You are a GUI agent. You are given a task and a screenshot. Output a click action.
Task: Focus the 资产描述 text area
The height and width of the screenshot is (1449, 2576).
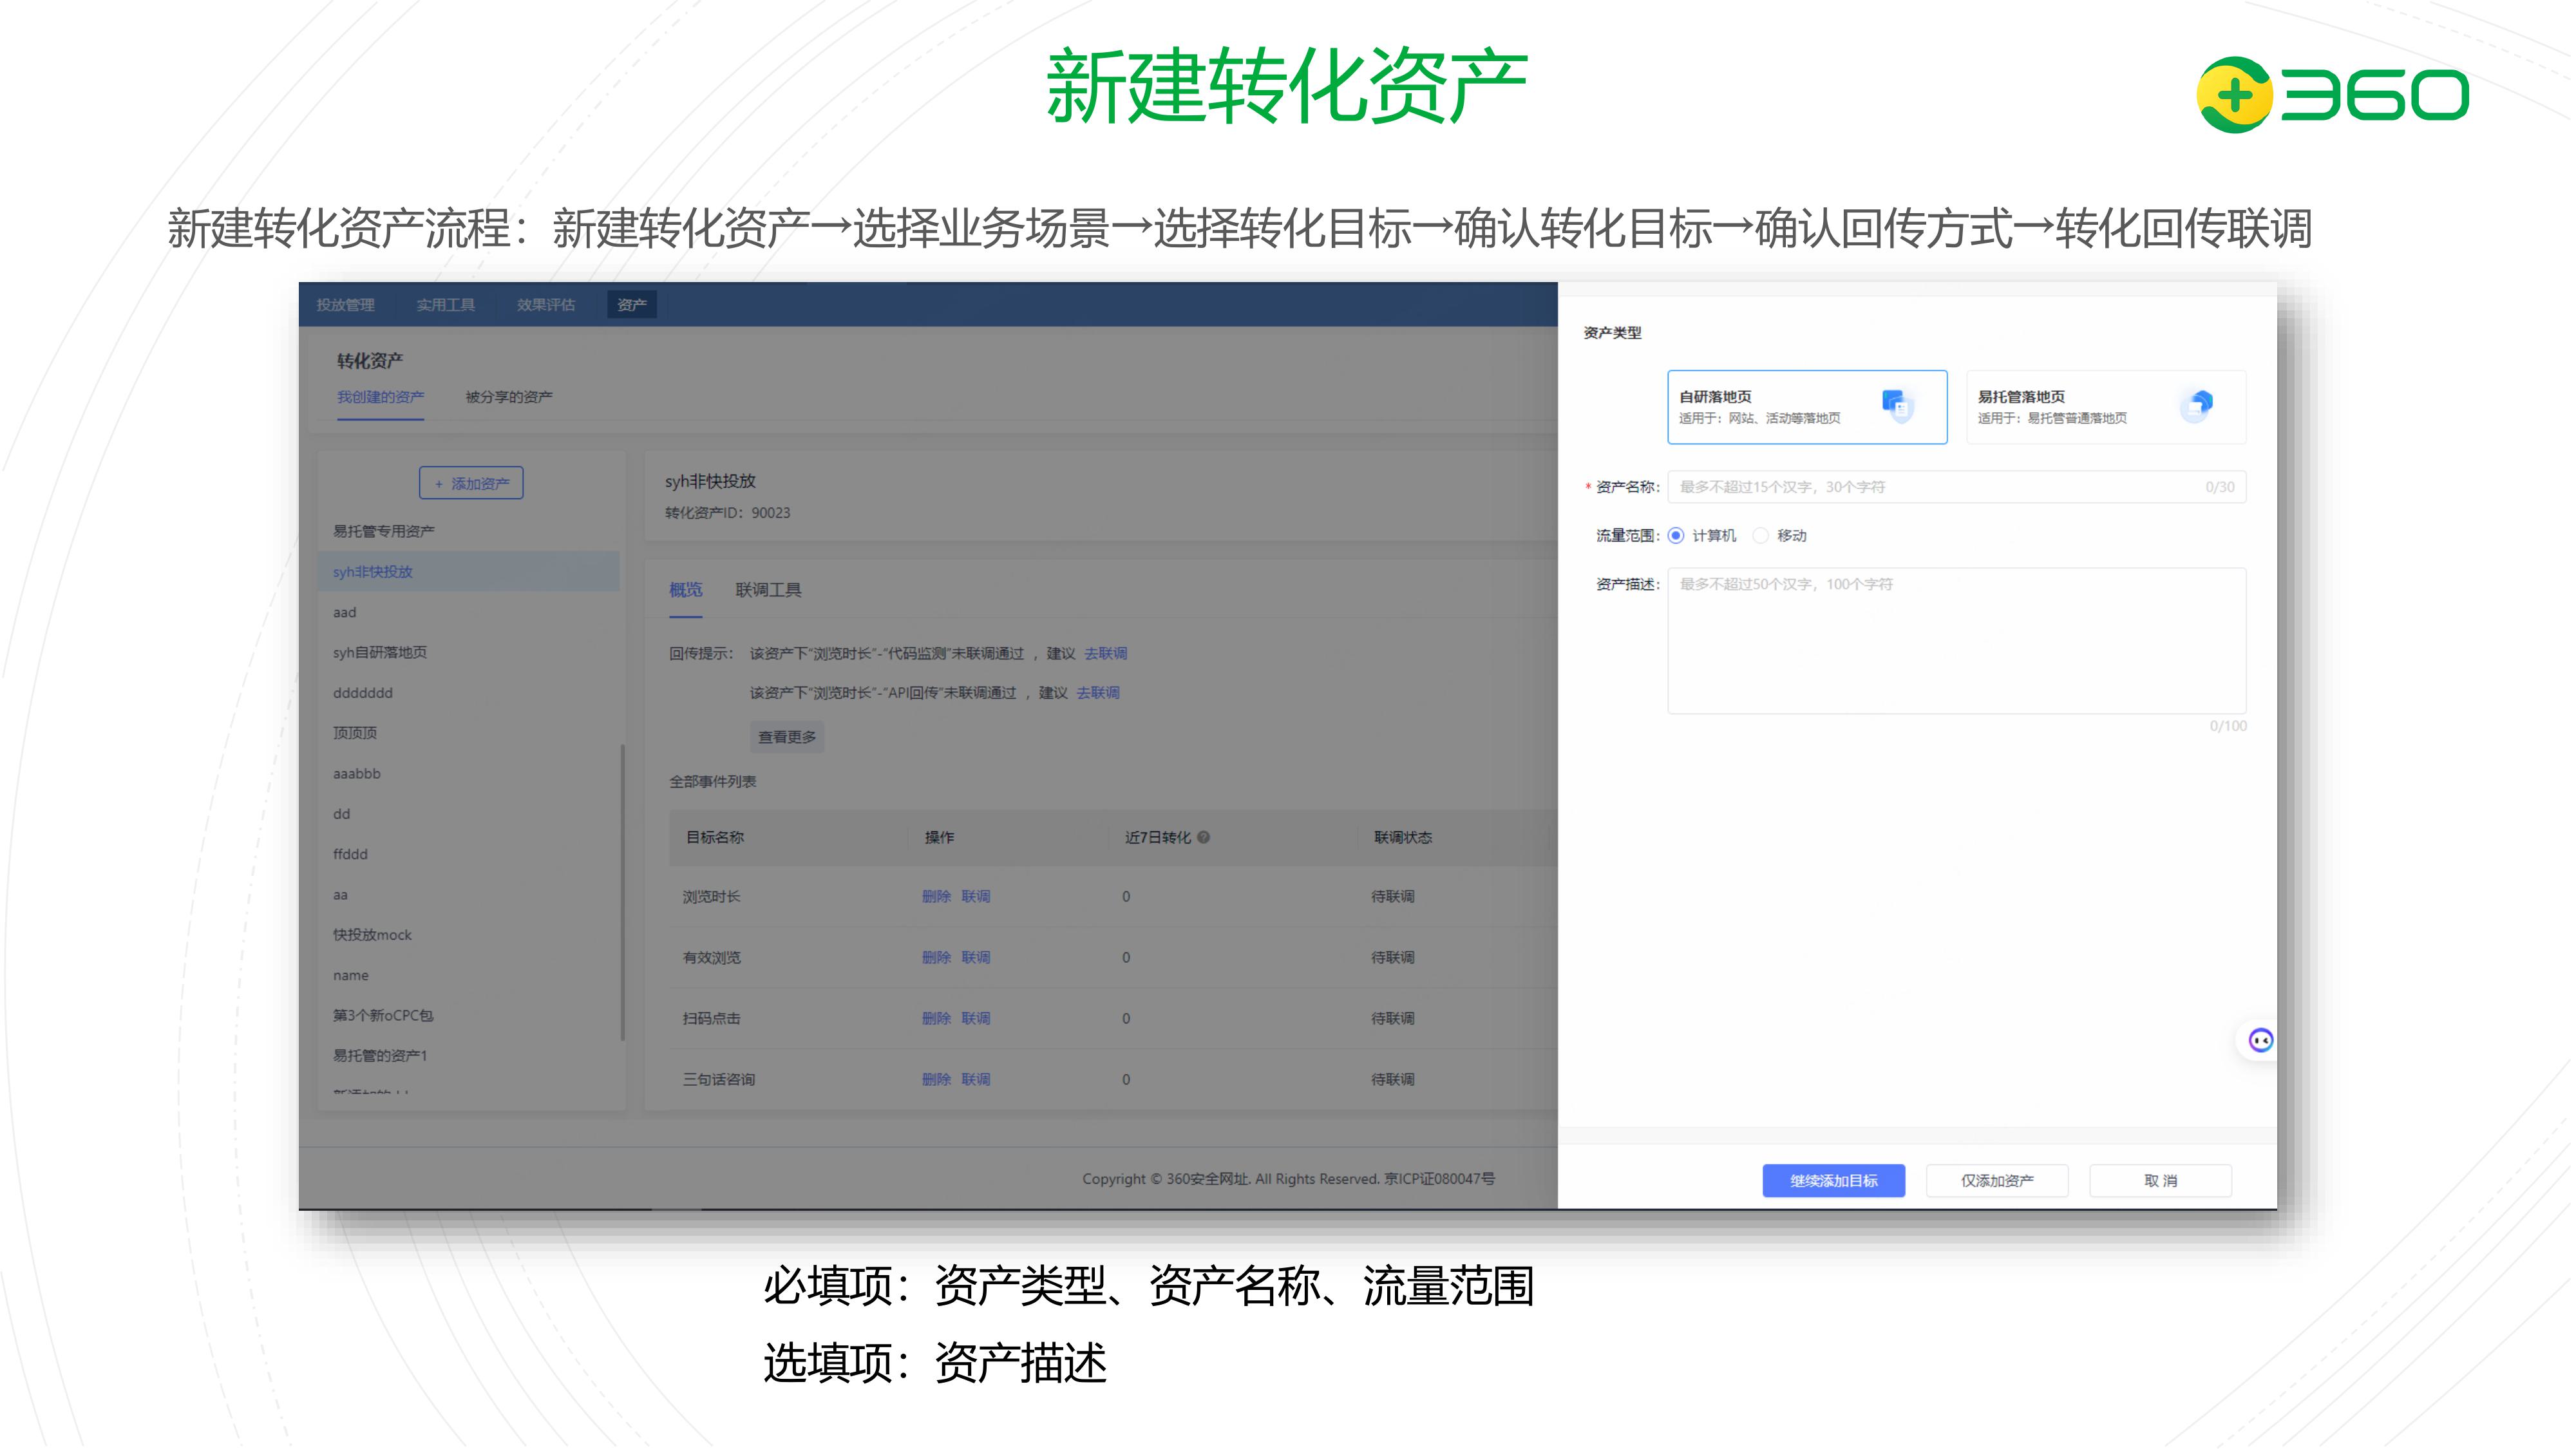1957,641
